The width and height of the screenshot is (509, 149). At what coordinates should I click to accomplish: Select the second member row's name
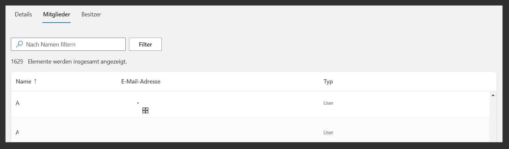pos(17,133)
